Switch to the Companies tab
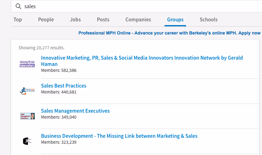Viewport: 262px width, 155px height. (x=138, y=19)
